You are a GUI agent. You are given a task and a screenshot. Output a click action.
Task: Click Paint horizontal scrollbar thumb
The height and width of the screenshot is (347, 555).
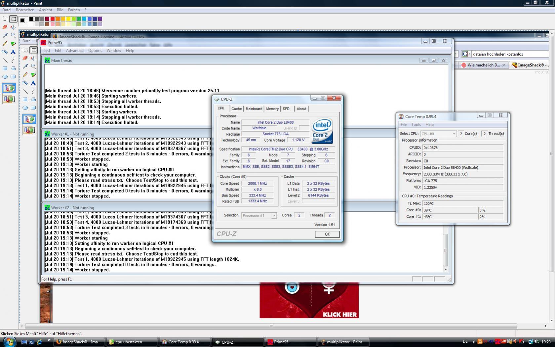click(271, 326)
